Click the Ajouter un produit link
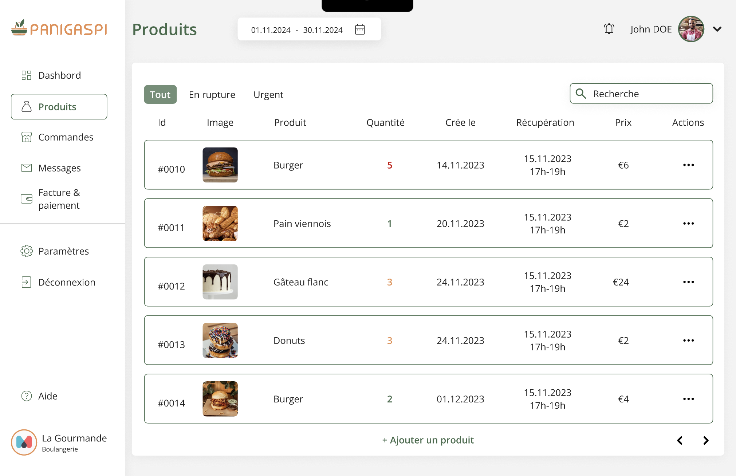 tap(428, 440)
